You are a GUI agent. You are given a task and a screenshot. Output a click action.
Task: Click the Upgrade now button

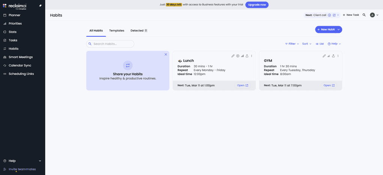coord(257,4)
